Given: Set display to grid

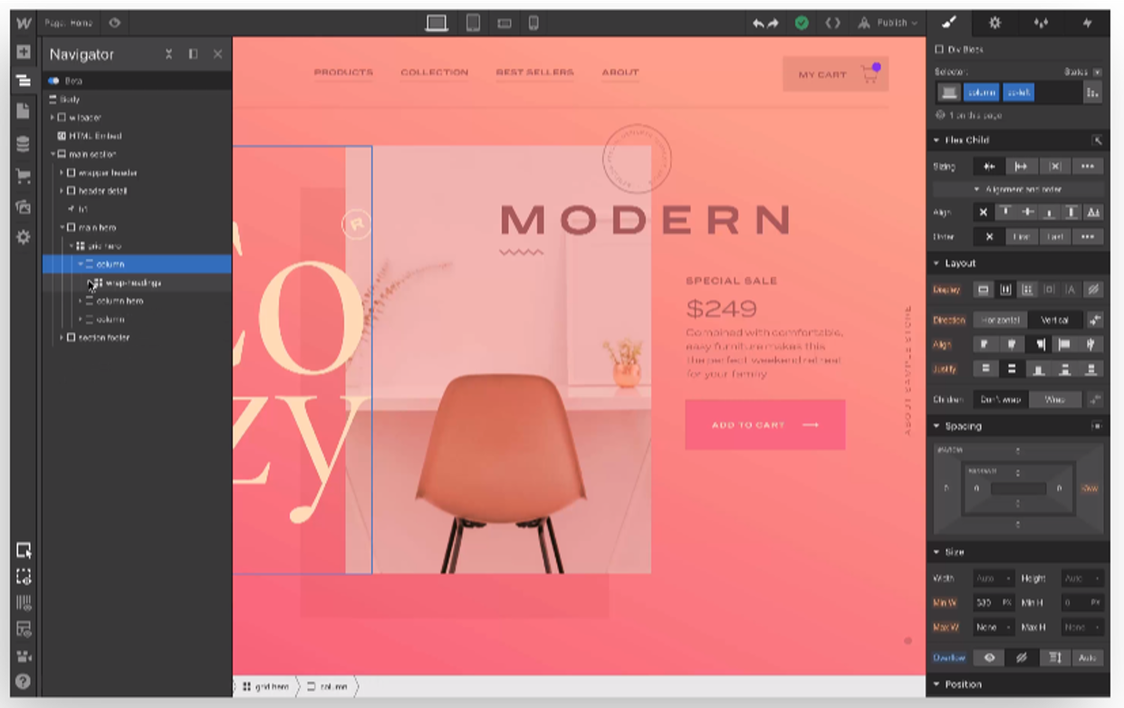Looking at the screenshot, I should tap(1028, 290).
